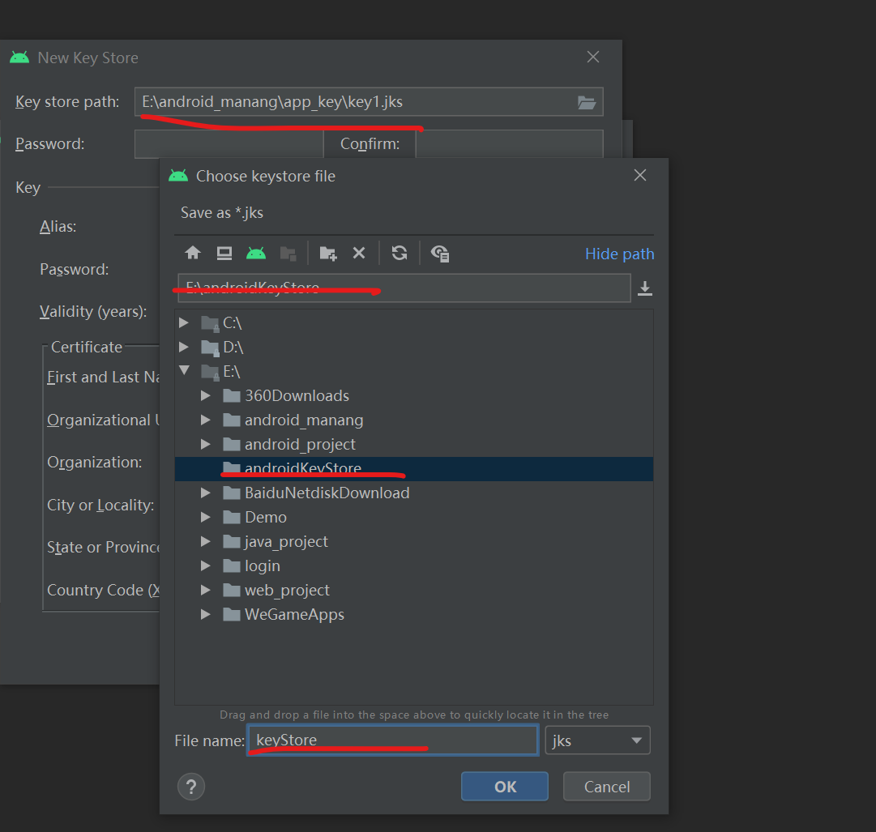The image size is (876, 832).
Task: Toggle show hidden files and directories
Action: 440,254
